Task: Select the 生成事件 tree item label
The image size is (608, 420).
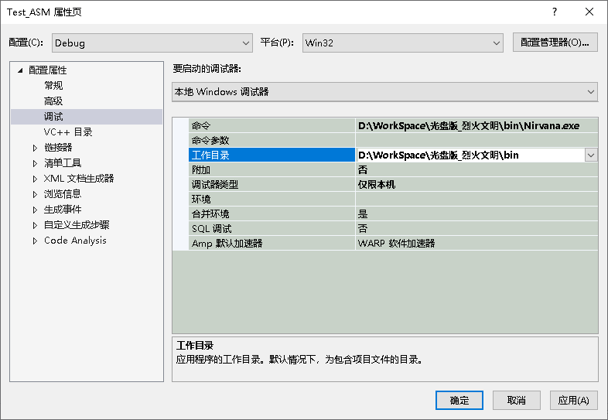Action: pyautogui.click(x=63, y=210)
